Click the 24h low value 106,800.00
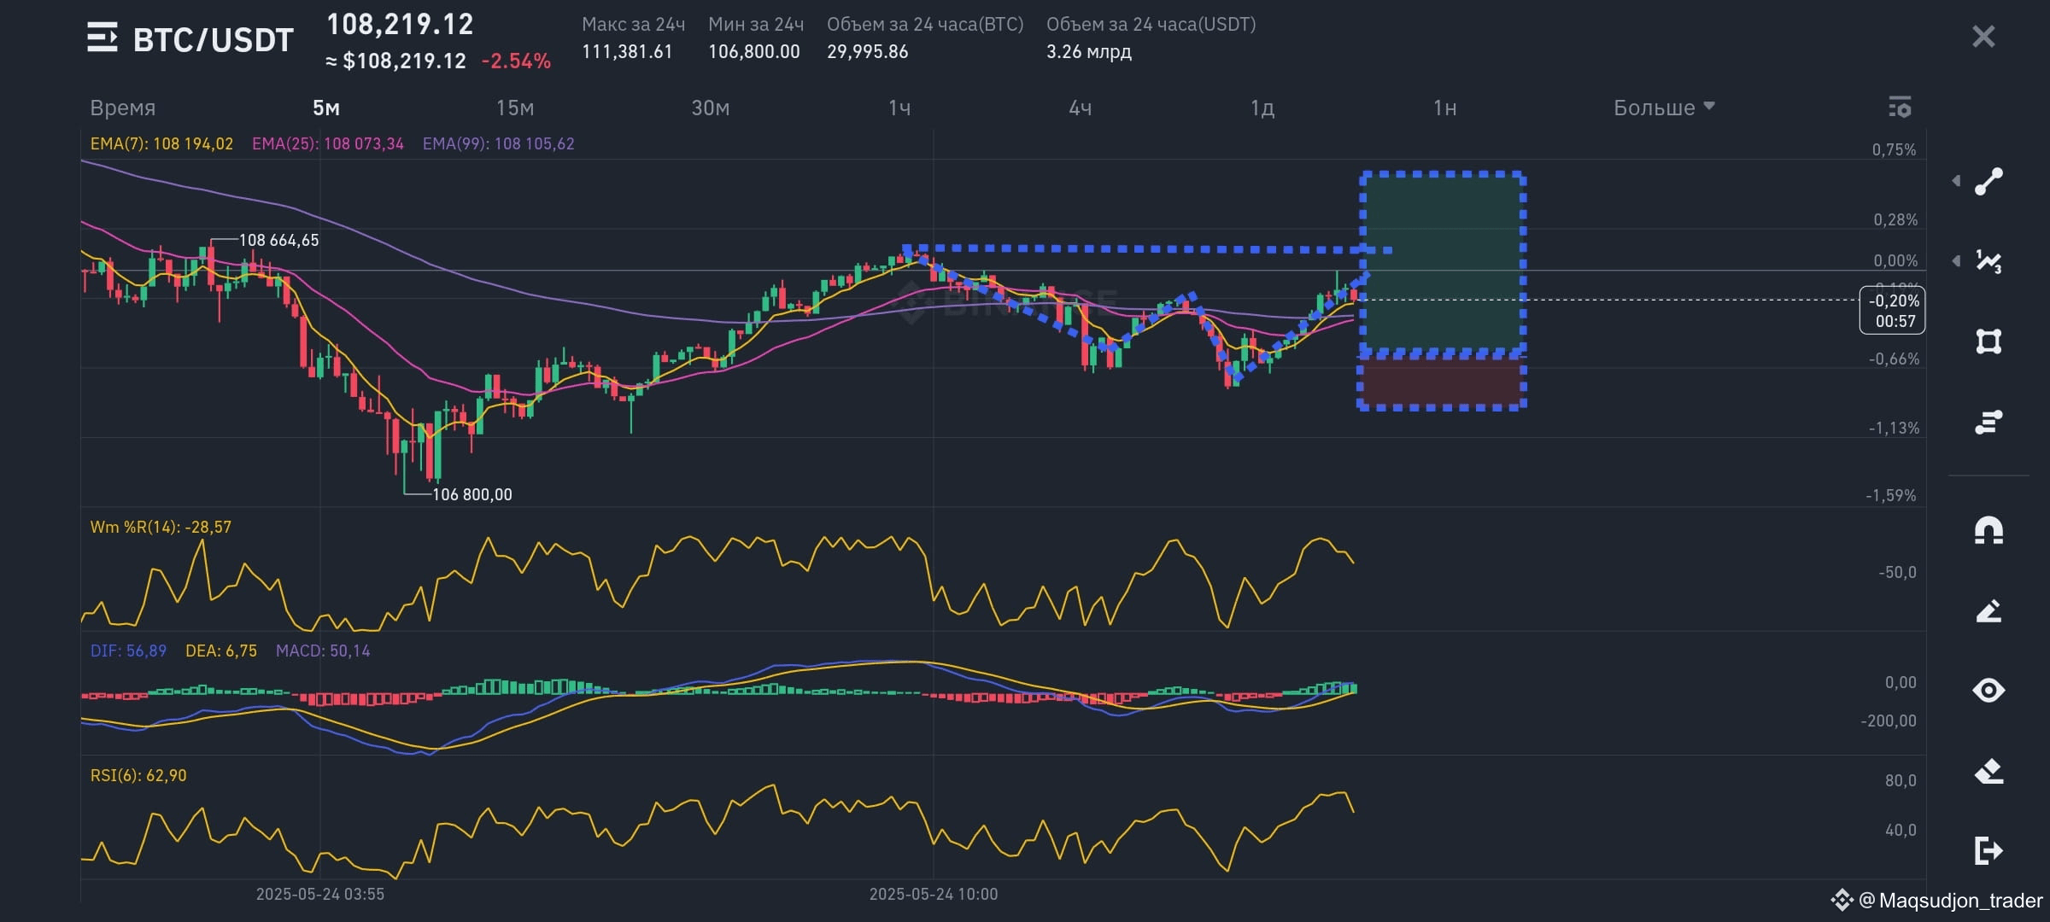The height and width of the screenshot is (922, 2050). (754, 51)
